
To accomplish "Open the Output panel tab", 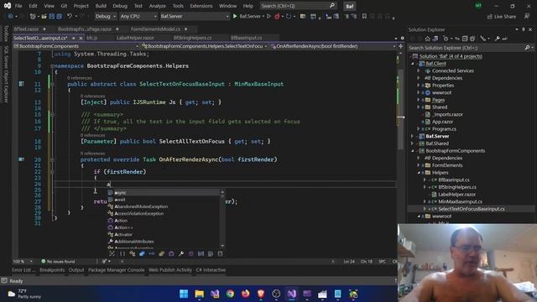I will tap(76, 270).
